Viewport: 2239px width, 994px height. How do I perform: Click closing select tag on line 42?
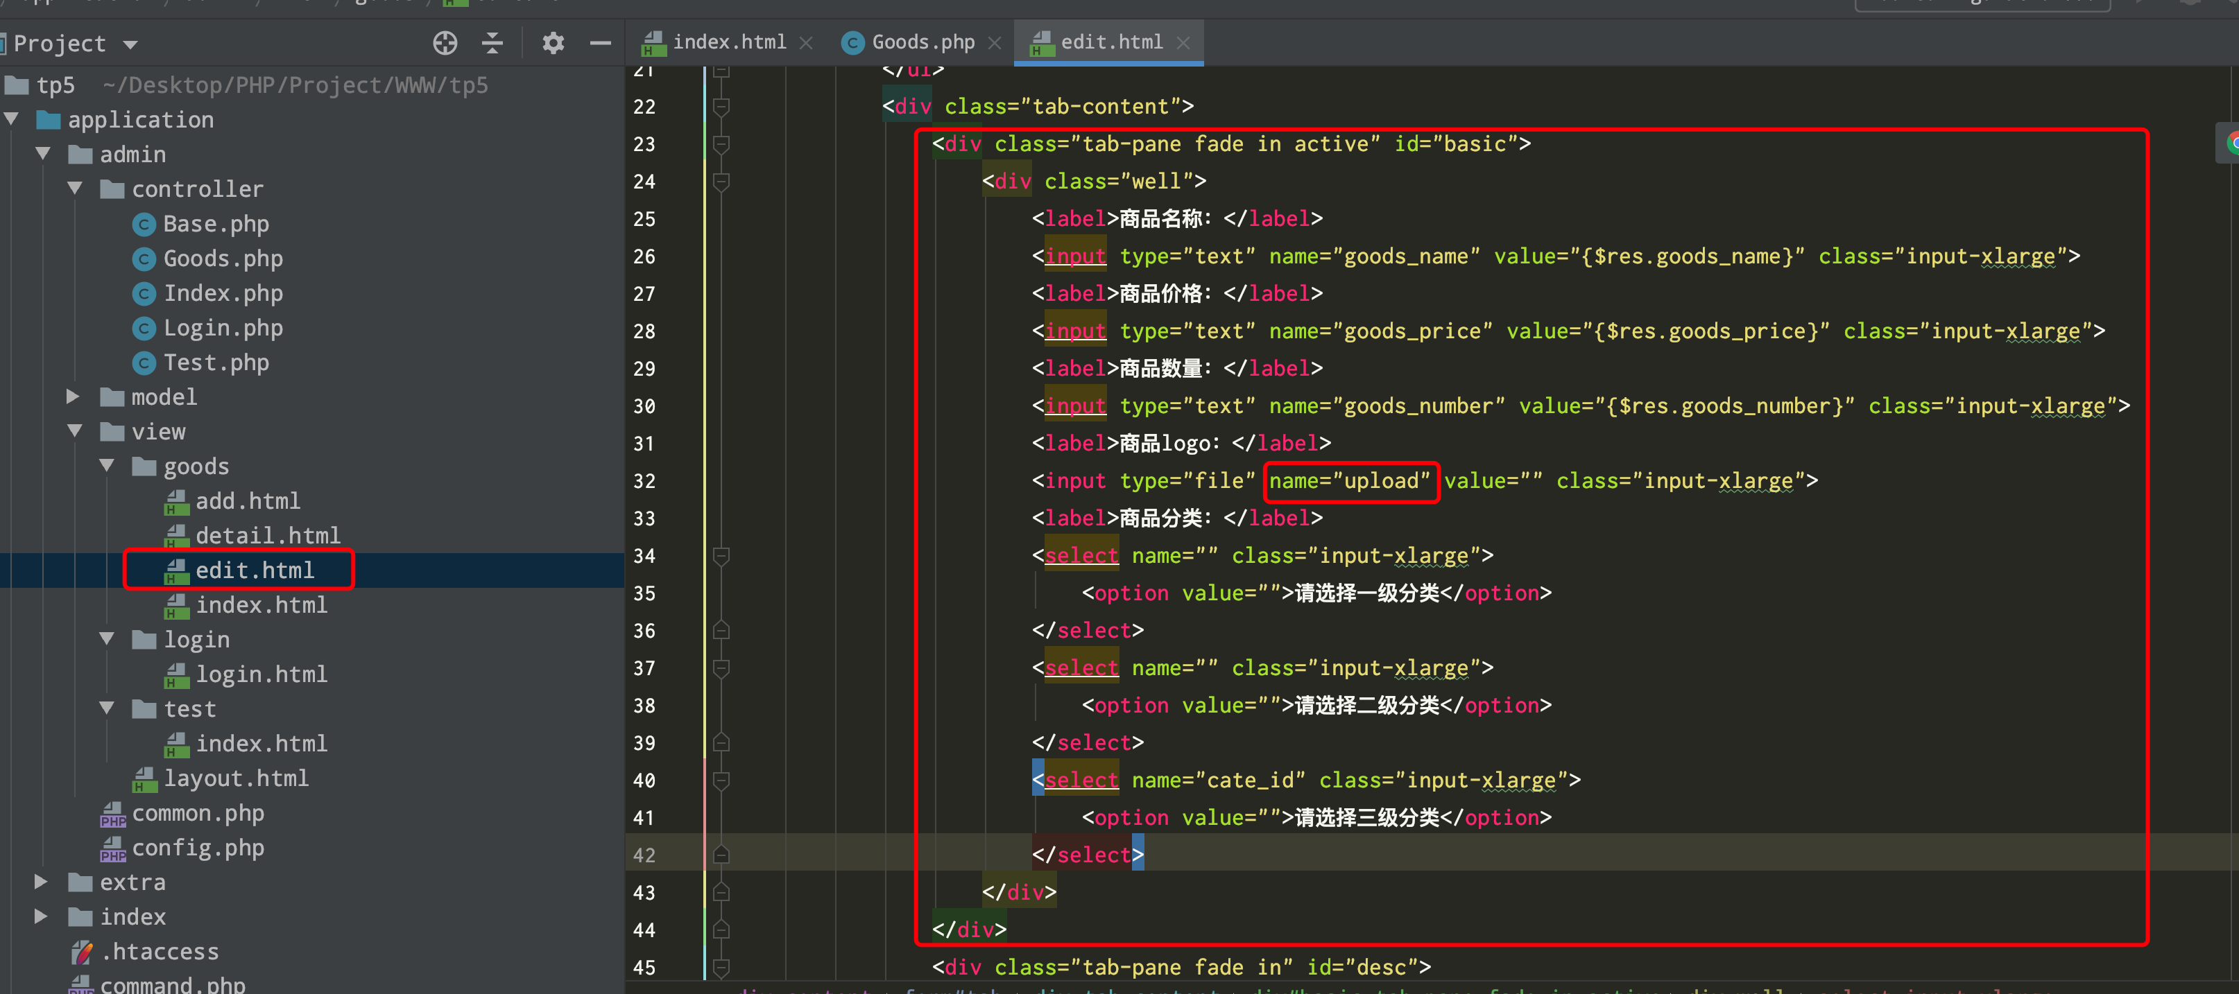(1088, 855)
